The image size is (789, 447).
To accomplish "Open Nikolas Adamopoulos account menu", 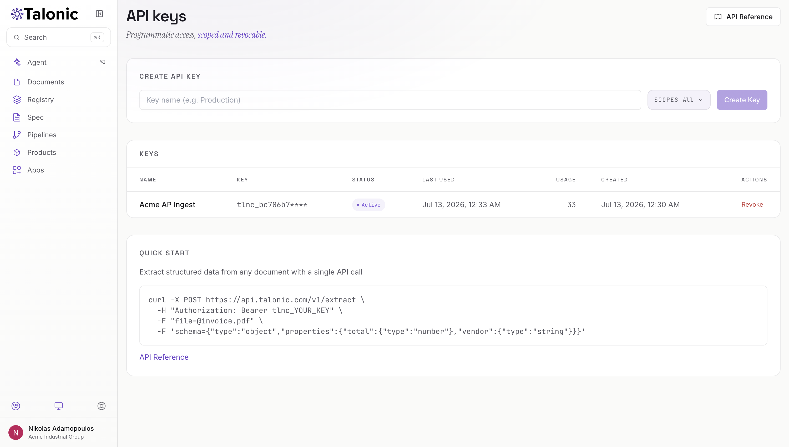I will tap(59, 432).
